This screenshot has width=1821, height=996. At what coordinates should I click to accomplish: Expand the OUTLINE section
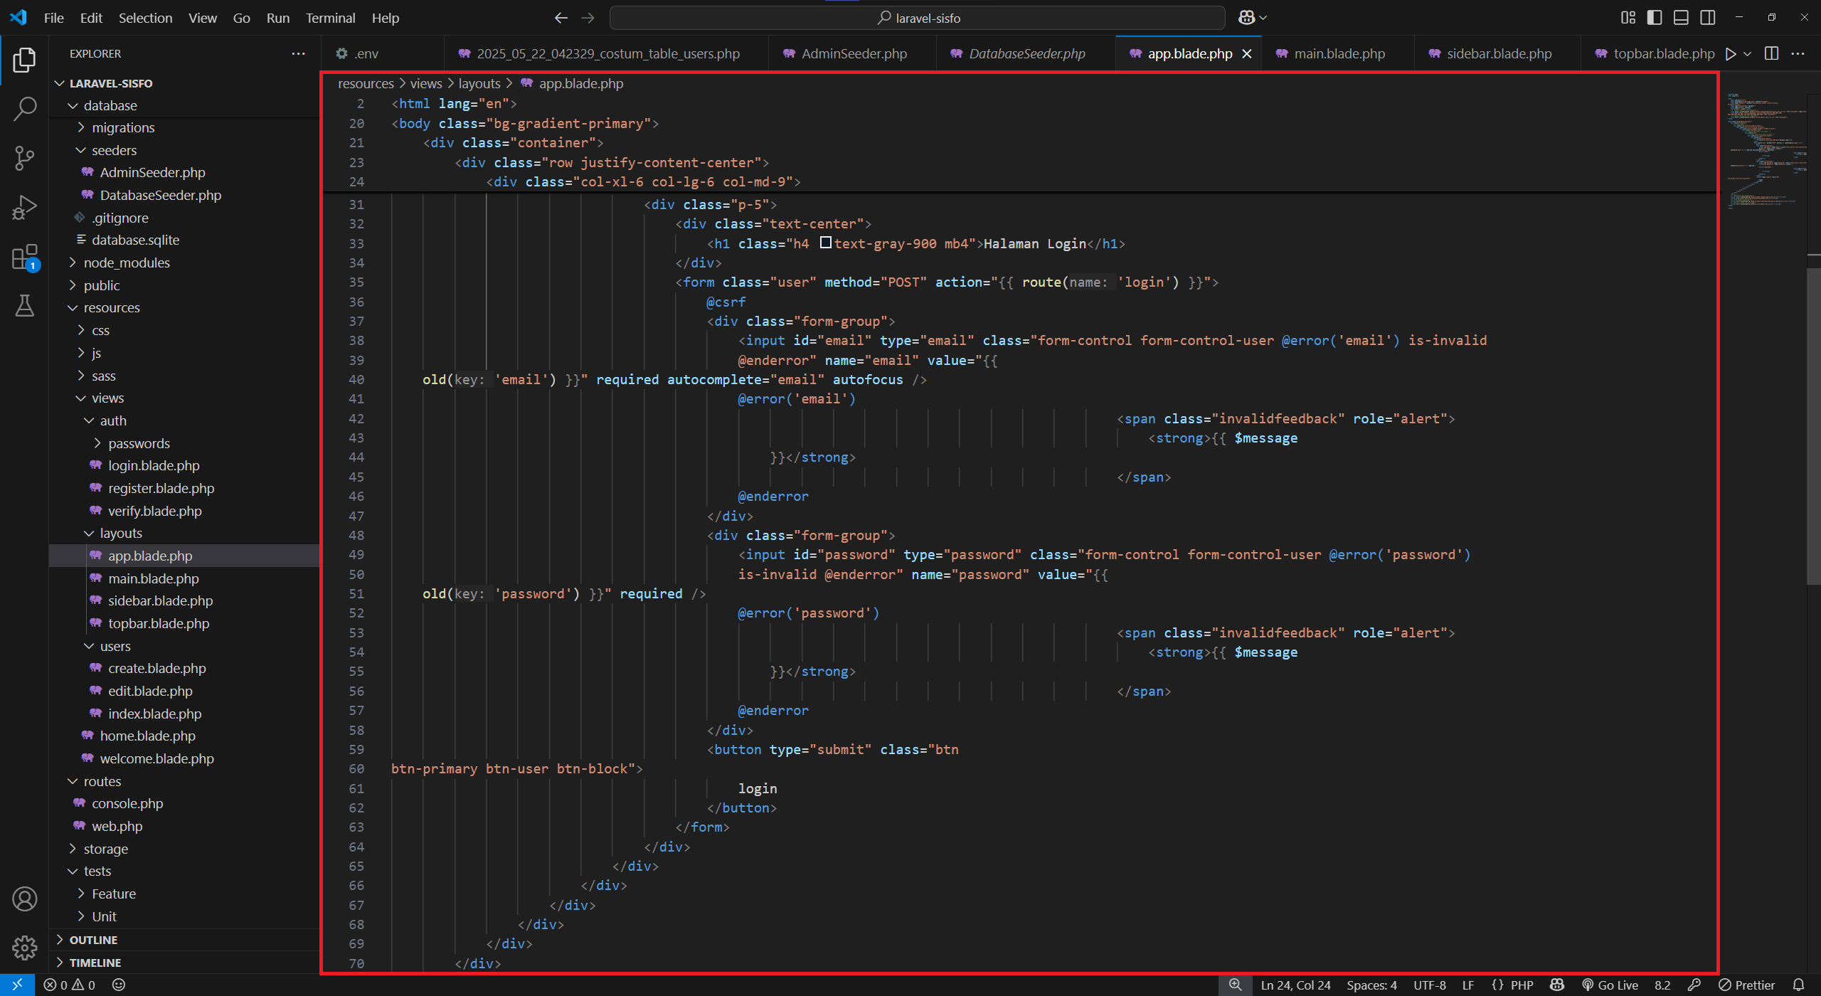(93, 940)
